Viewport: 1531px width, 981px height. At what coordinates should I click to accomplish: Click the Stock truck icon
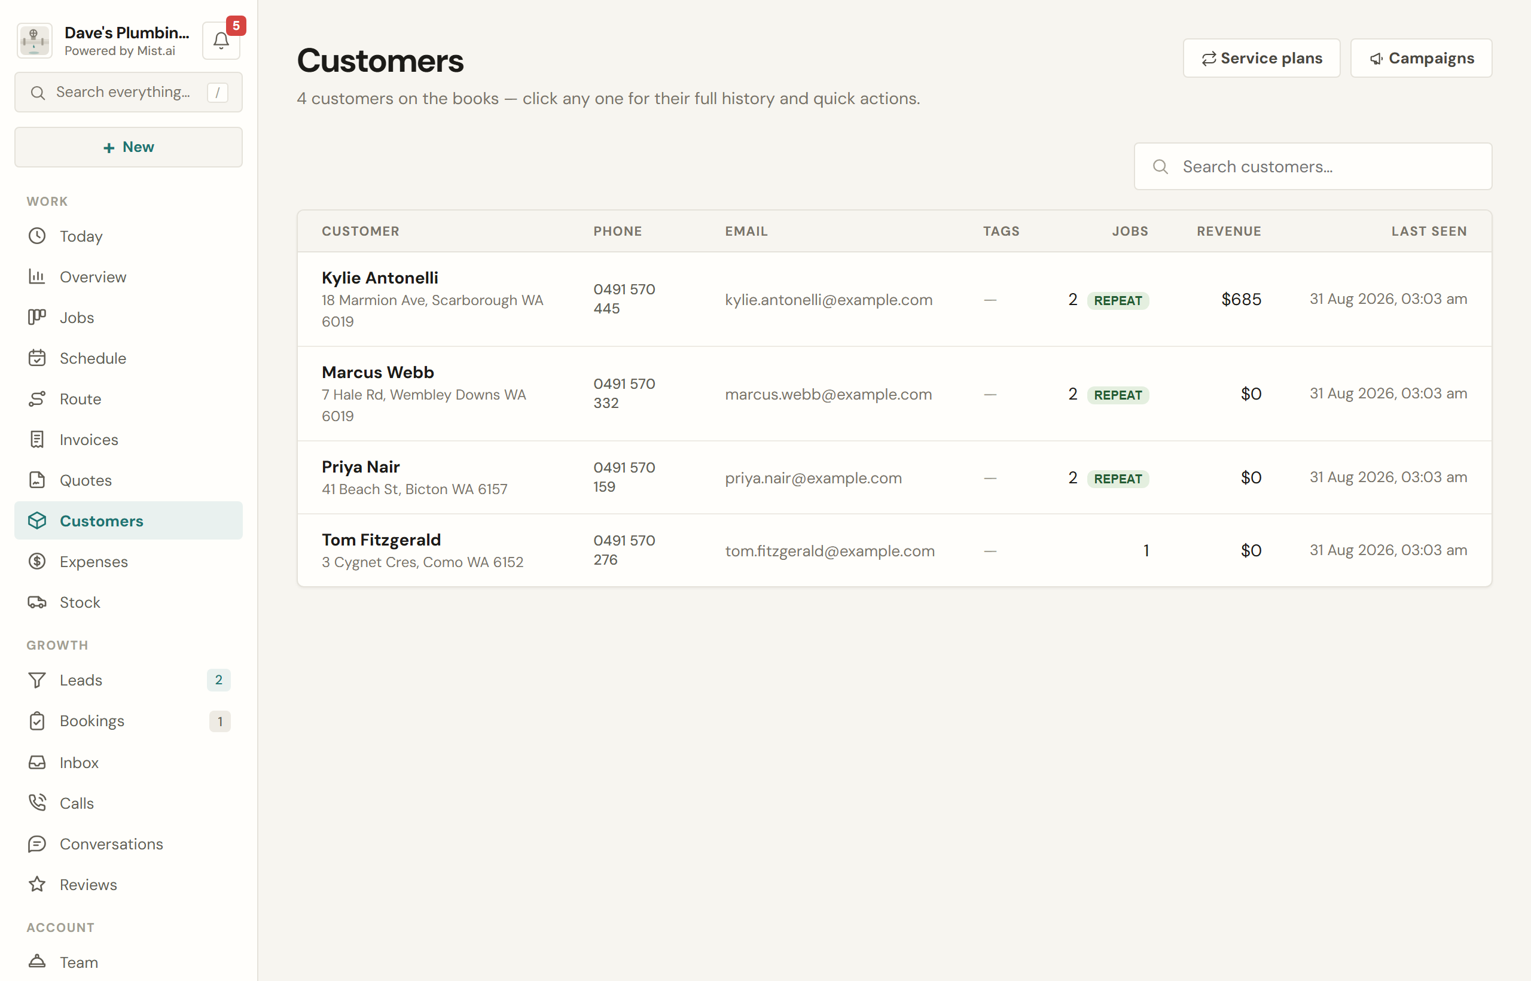tap(37, 602)
